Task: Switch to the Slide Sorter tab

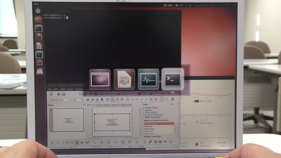Action: [x=126, y=105]
